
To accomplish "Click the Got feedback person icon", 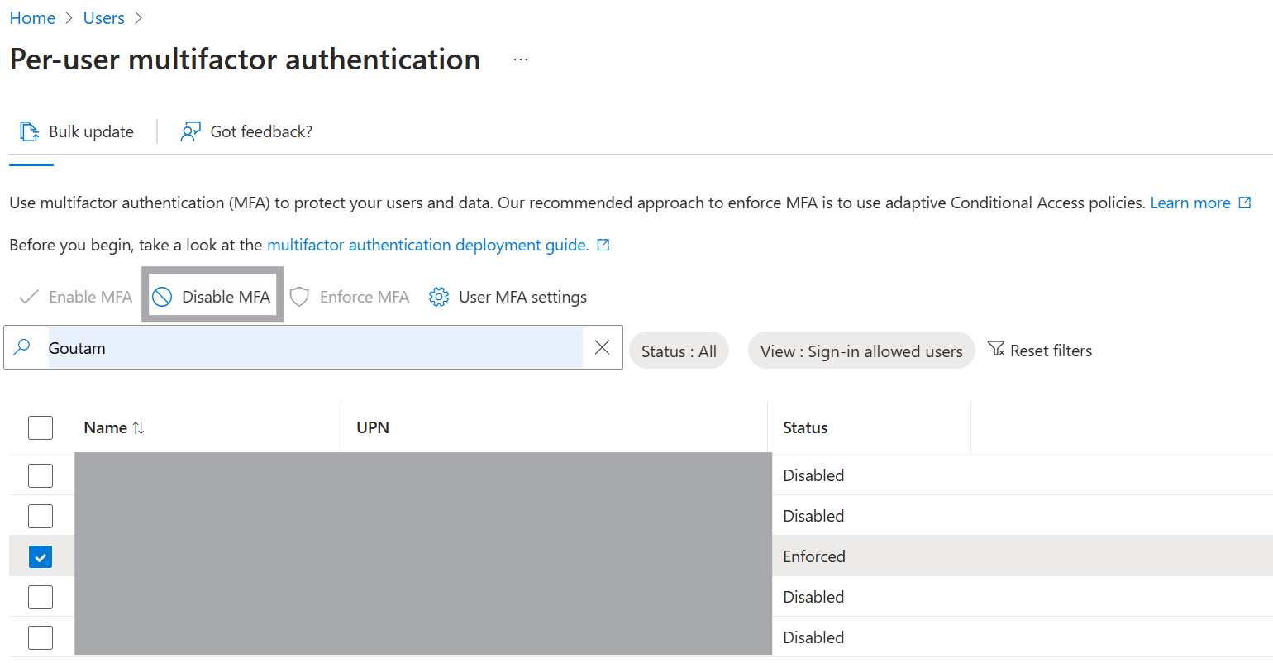I will [190, 131].
